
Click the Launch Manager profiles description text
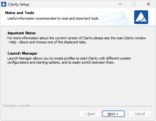tap(69, 60)
